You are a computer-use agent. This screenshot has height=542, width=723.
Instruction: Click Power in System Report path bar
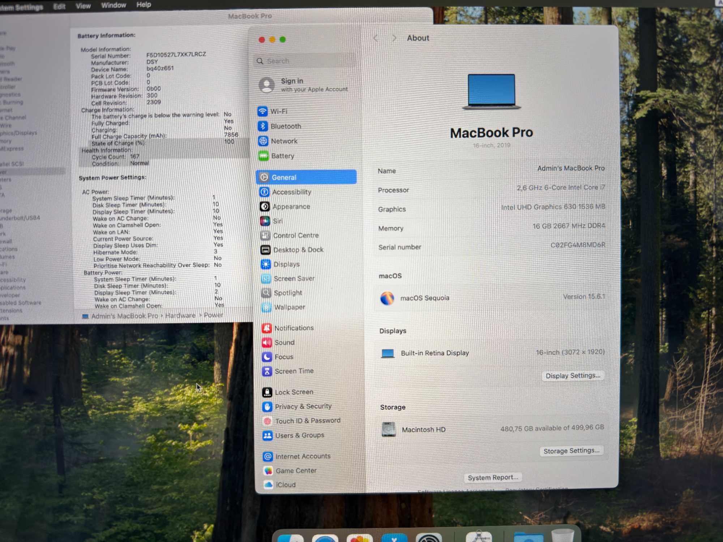[x=213, y=315]
